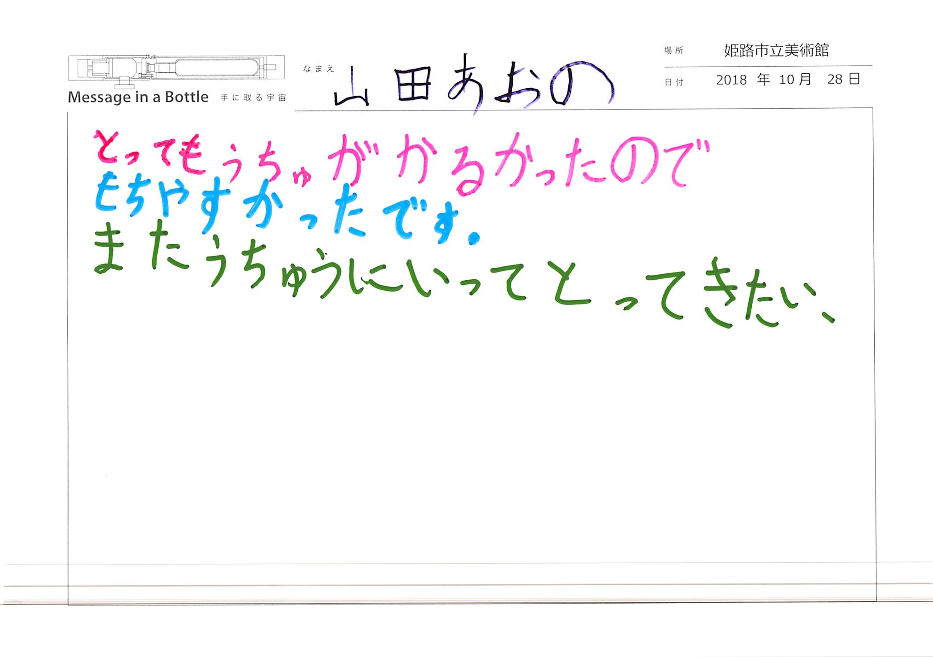This screenshot has height=657, width=933.
Task: Click the 'なまえ' name label
Action: [318, 69]
